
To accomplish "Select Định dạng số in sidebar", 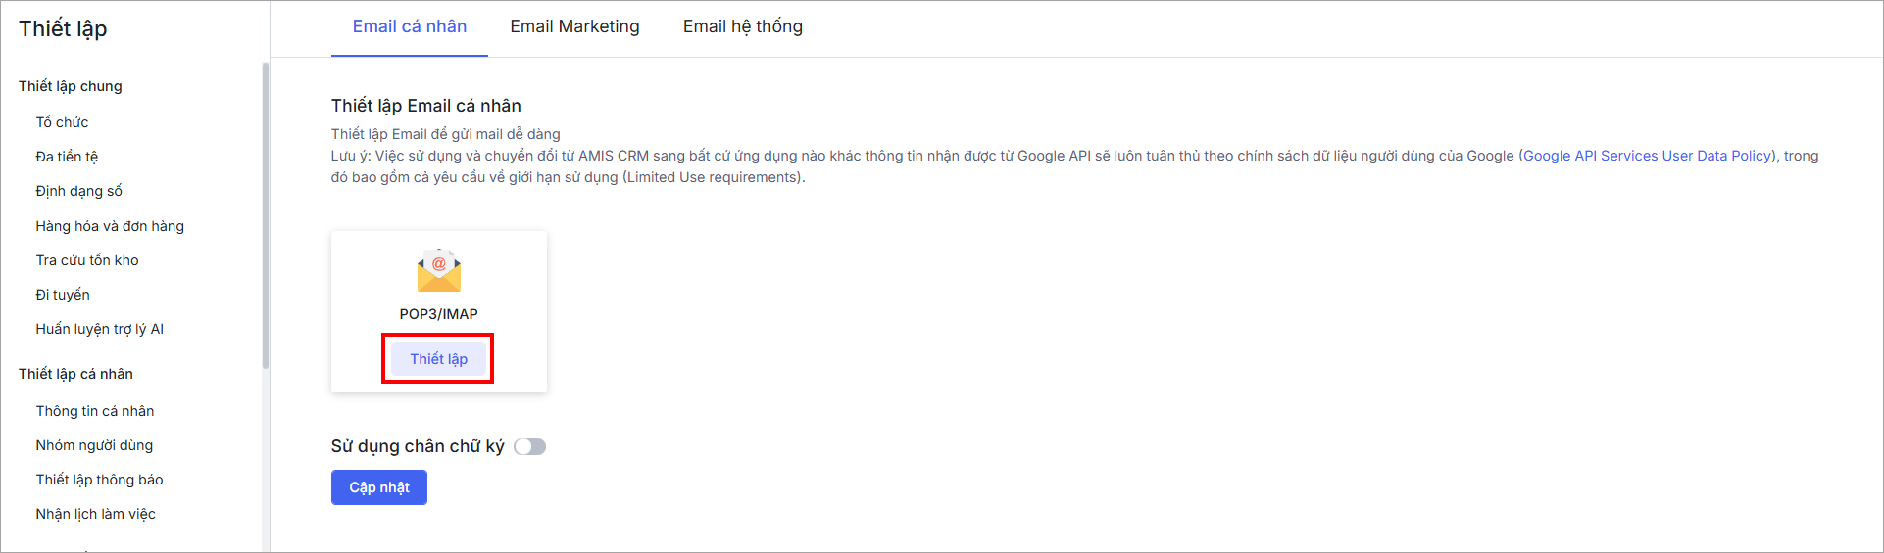I will click(78, 191).
